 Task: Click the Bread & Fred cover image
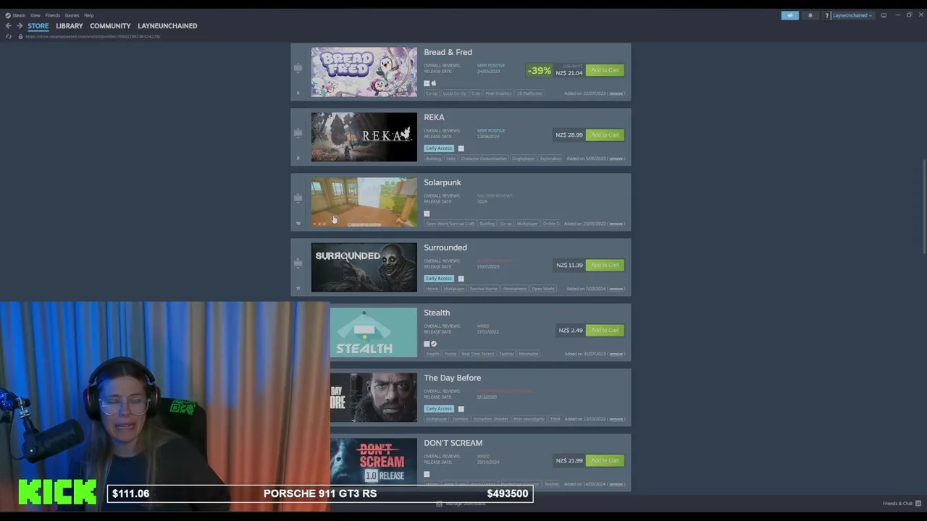pyautogui.click(x=364, y=72)
